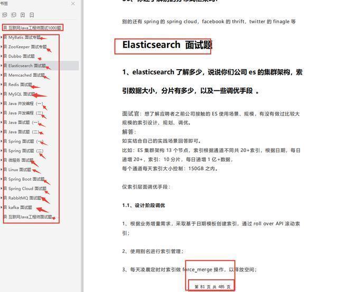Click the 解答： line in document
338x292 pixels.
pos(129,132)
